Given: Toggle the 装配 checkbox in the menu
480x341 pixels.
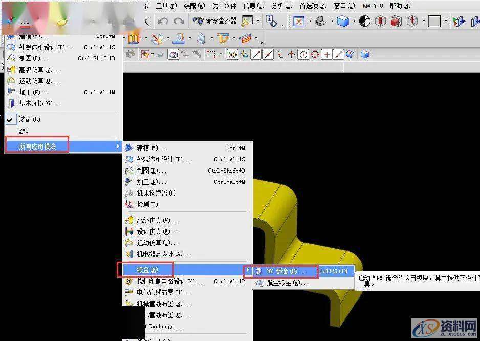Looking at the screenshot, I should point(11,119).
